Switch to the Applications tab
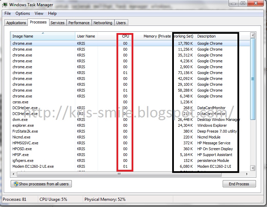 [16, 23]
